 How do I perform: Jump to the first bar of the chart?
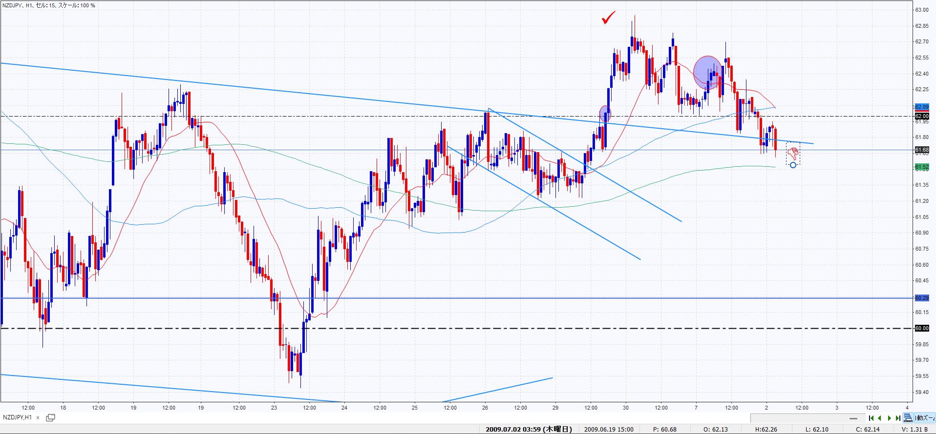coord(871,418)
